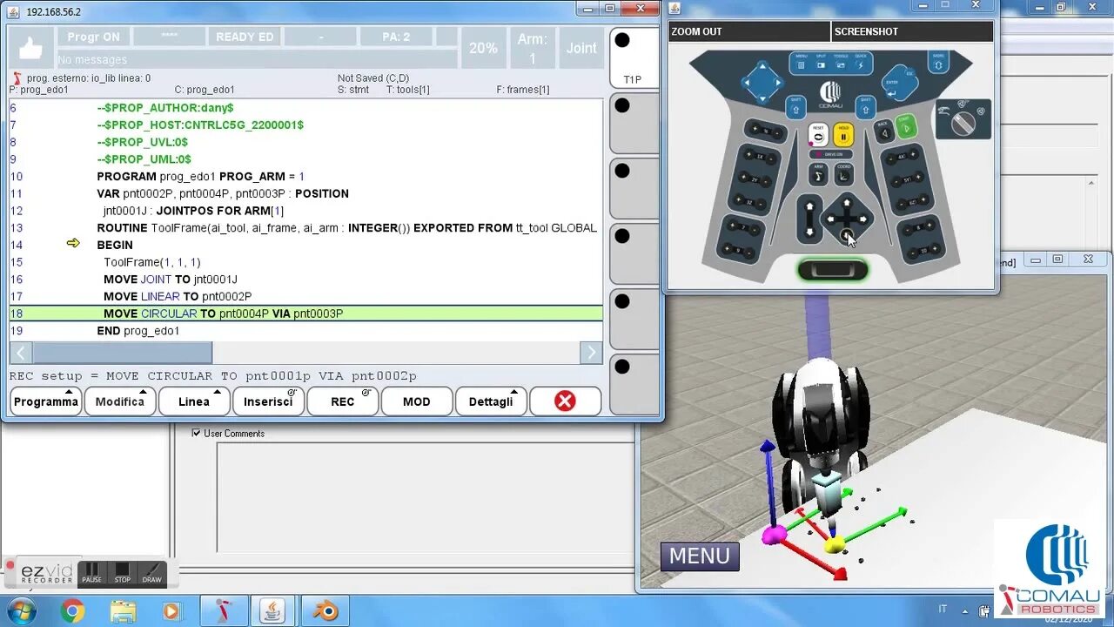Click the code editor scroll right arrow

coord(591,353)
